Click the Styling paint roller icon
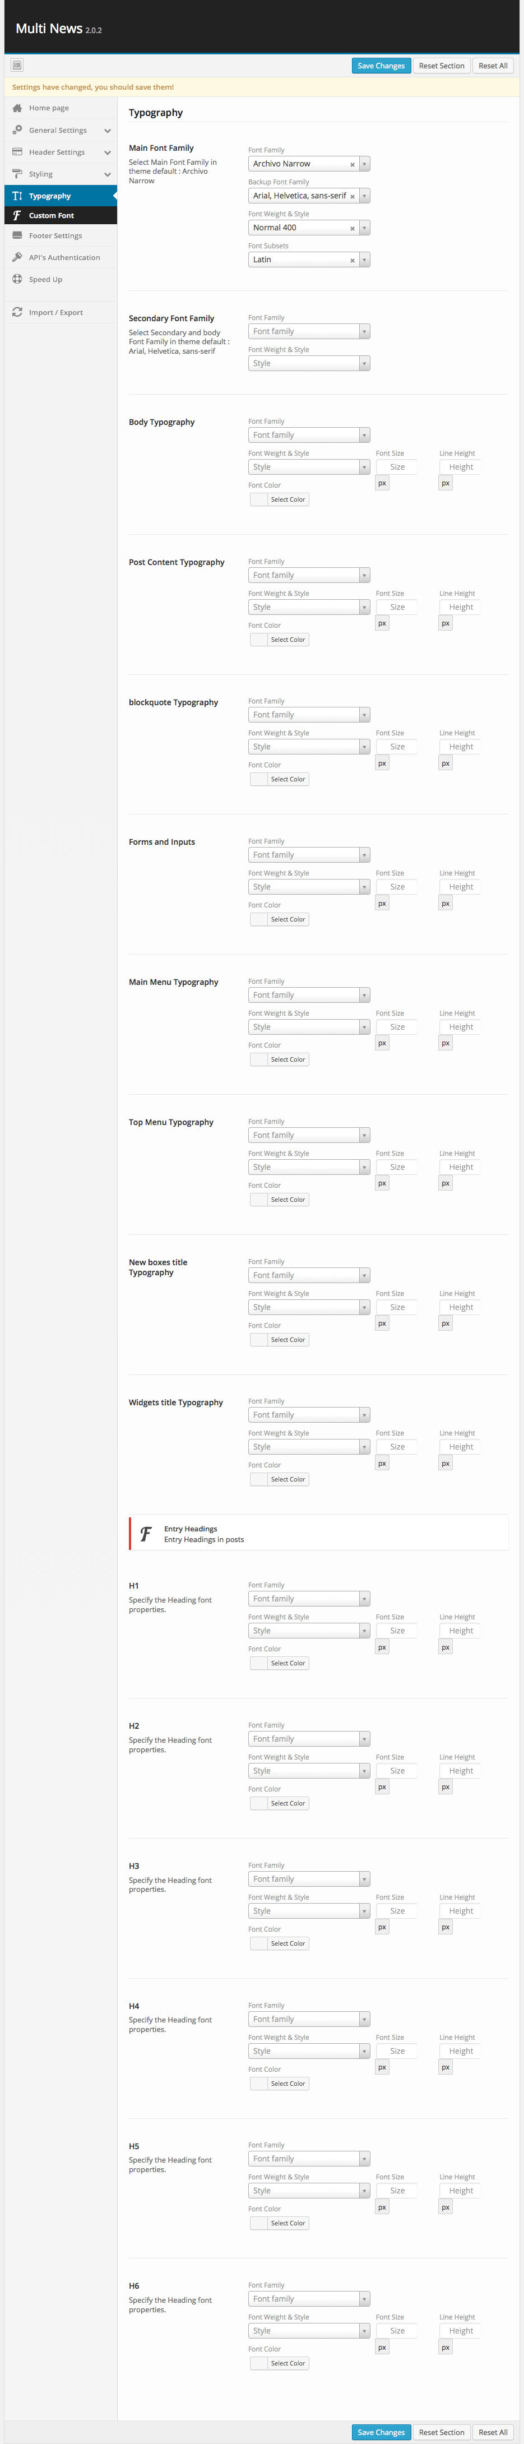 coord(17,174)
